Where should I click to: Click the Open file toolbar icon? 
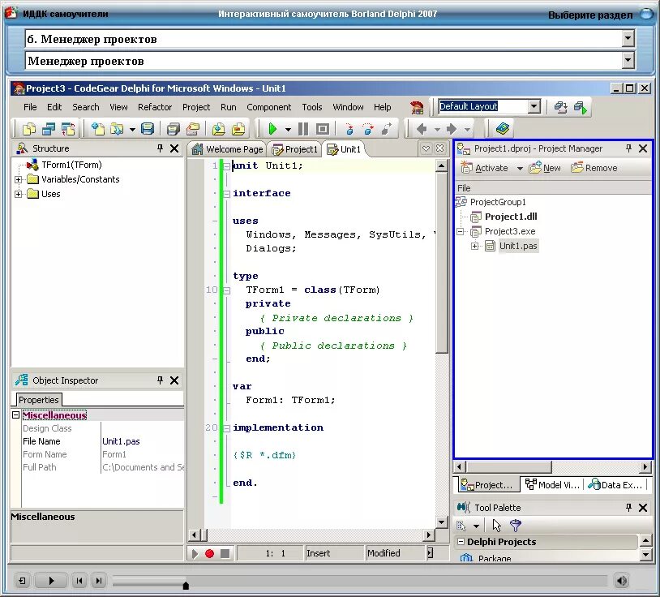tap(117, 129)
